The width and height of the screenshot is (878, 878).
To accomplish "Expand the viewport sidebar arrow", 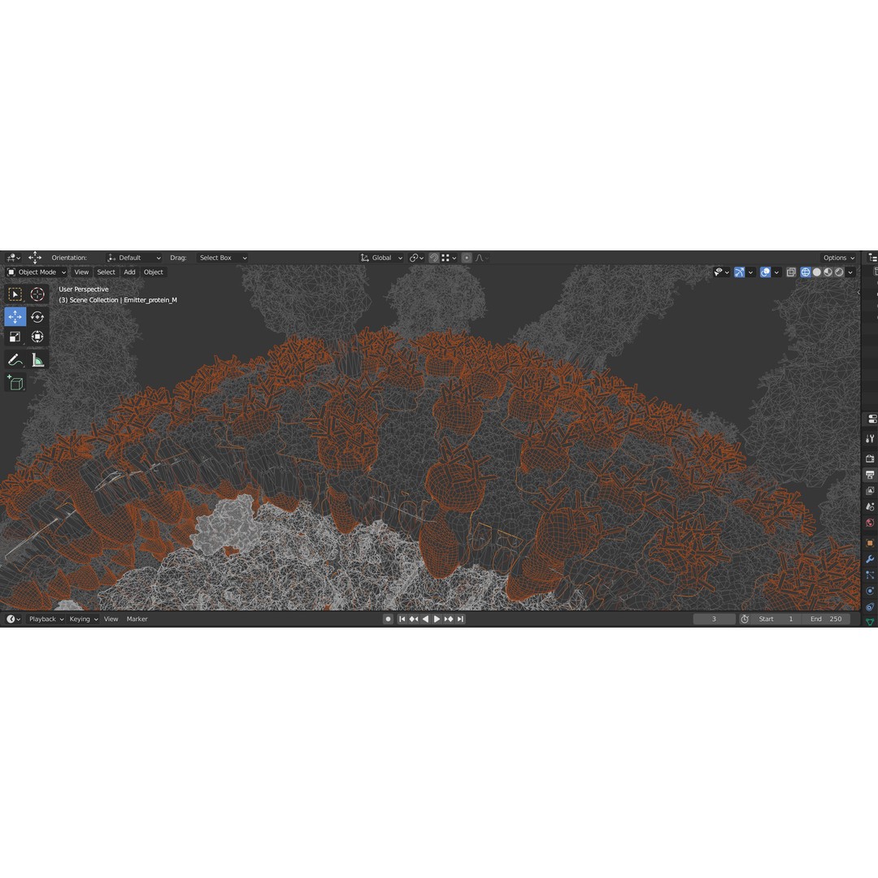I will click(x=858, y=293).
